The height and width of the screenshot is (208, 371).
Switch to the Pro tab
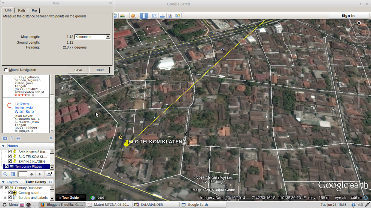point(34,10)
